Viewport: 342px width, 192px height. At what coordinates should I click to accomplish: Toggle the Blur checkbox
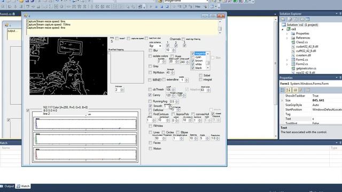(150, 50)
